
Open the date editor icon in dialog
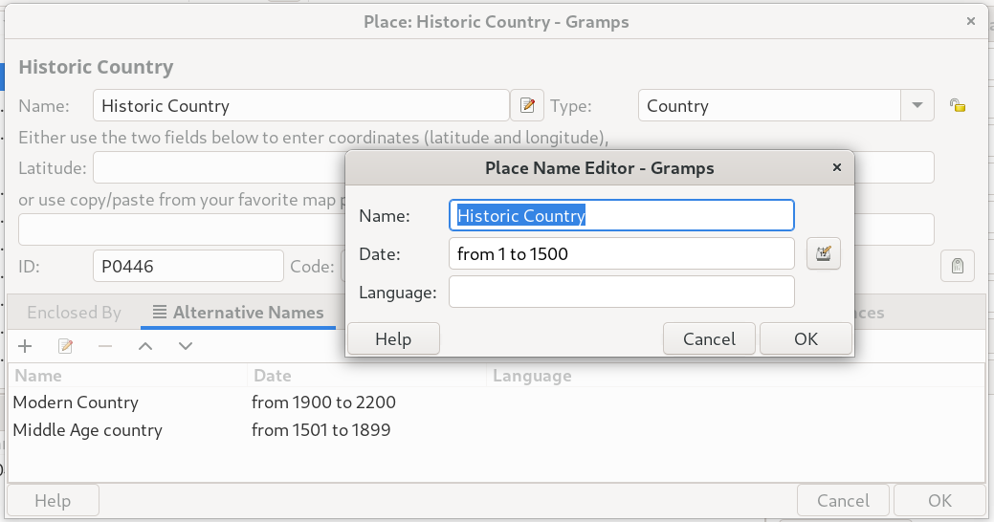click(x=823, y=254)
